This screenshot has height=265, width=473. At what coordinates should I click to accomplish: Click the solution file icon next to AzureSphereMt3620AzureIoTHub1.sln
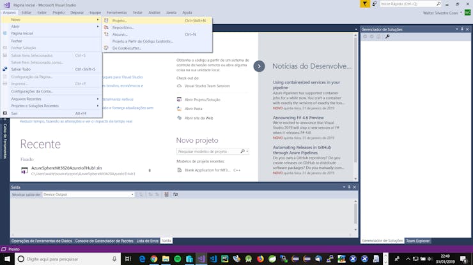point(24,171)
